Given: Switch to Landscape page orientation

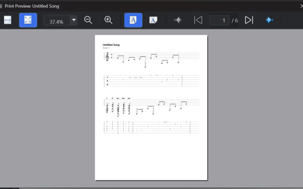Looking at the screenshot, I should pos(153,20).
